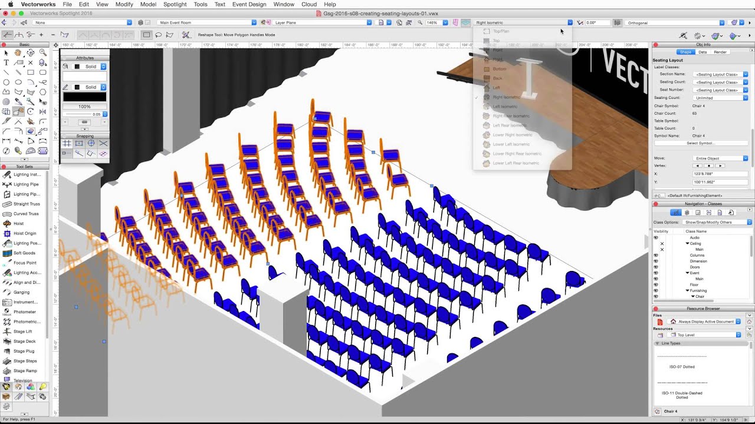
Task: Toggle visibility of the Audio class
Action: [656, 237]
